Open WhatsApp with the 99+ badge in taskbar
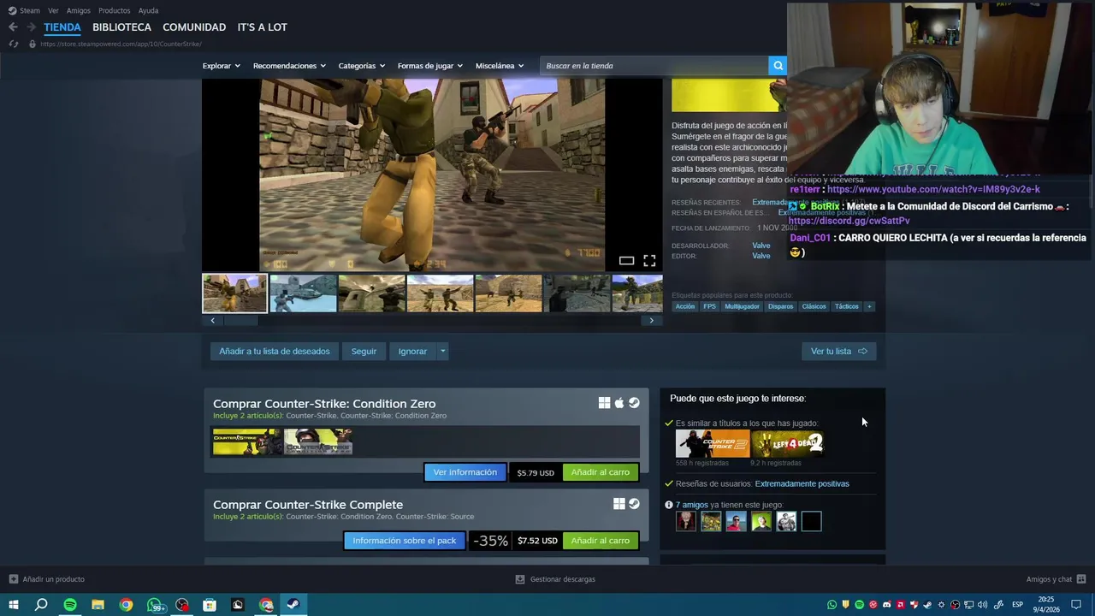The height and width of the screenshot is (616, 1095). pyautogui.click(x=155, y=605)
